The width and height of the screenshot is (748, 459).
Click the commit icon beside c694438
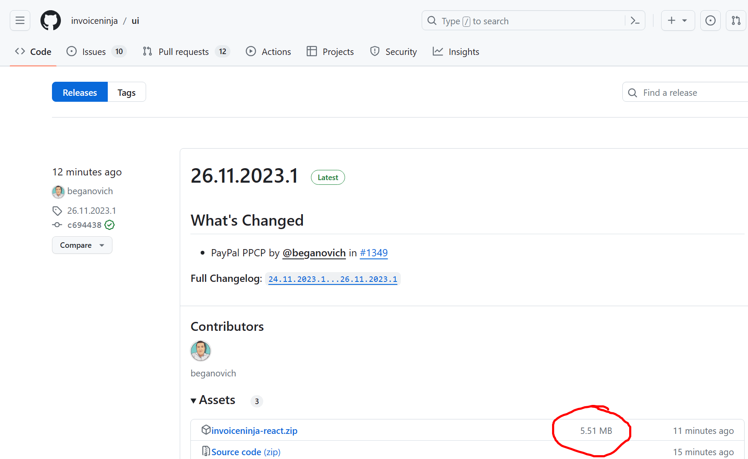(57, 225)
